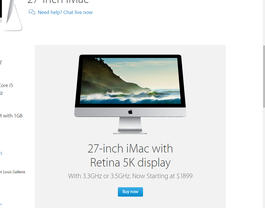Click the aluminum stand of the large iMac
265x208 pixels.
pos(130,125)
